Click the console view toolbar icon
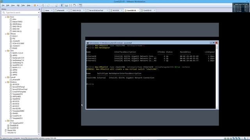 click(80, 5)
